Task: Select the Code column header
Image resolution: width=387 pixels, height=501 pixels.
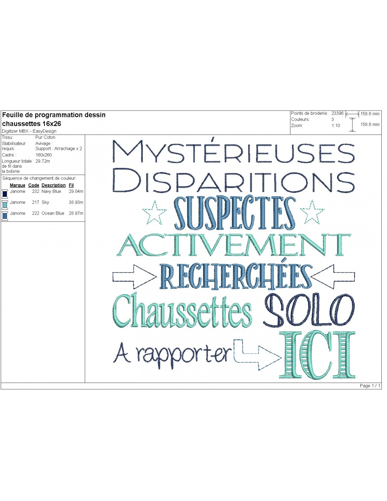Action: pyautogui.click(x=34, y=185)
